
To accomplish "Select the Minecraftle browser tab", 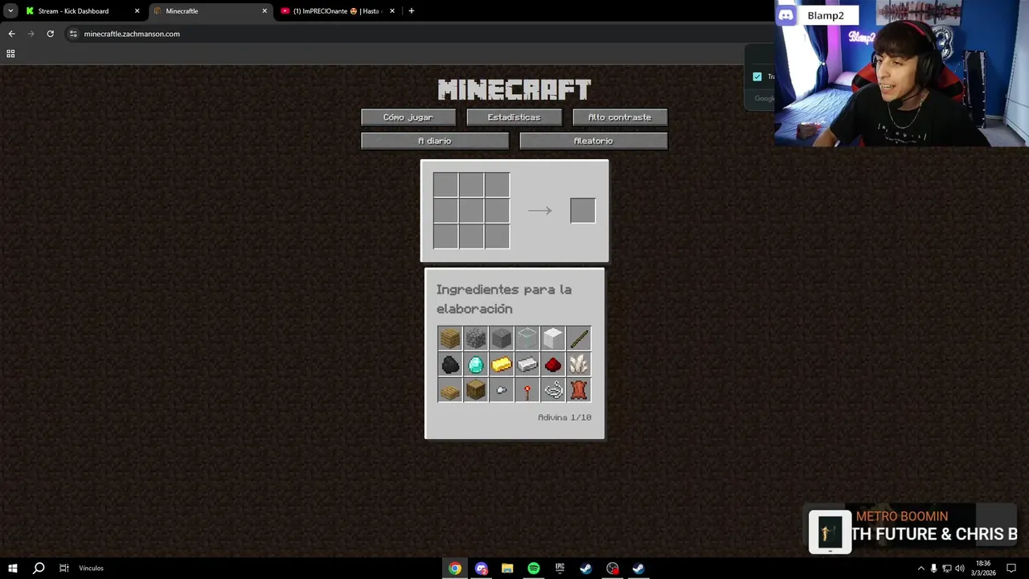I will pos(210,11).
